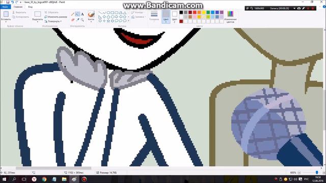The image size is (326, 183).
Task: Open the Outline (Контур) dropdown
Action: [138, 13]
